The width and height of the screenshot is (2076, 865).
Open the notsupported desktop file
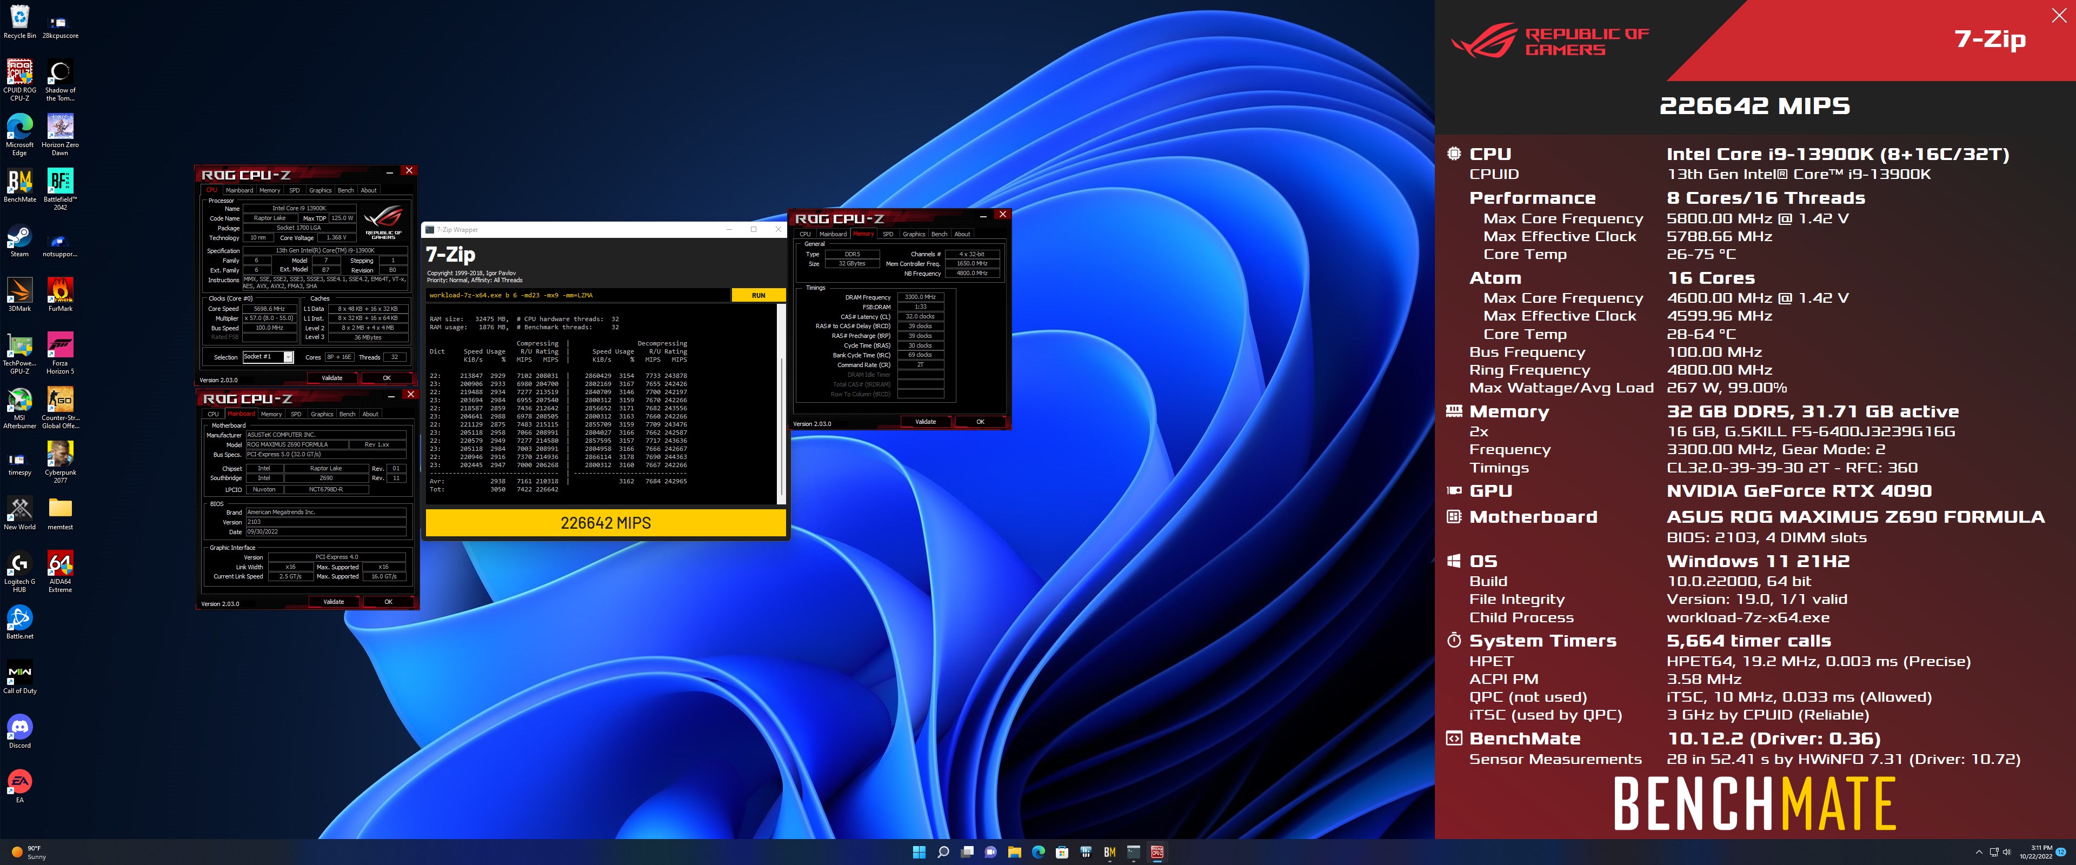coord(61,244)
